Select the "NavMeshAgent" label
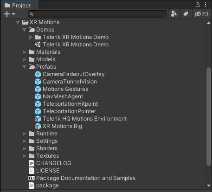 [63, 96]
